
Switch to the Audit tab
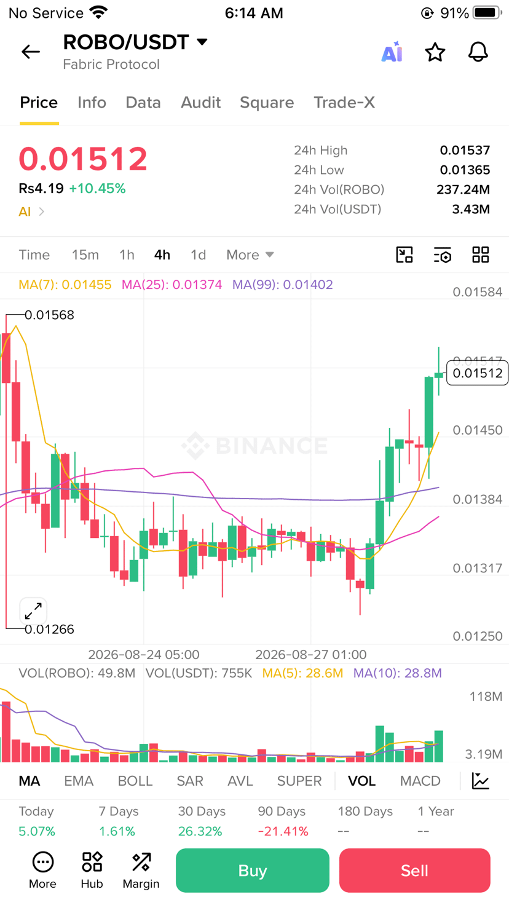coord(200,103)
